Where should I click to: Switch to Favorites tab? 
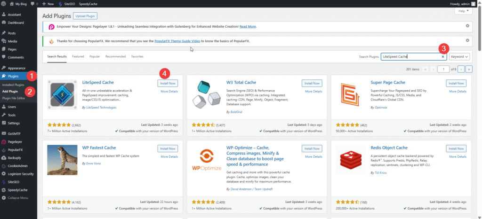(x=137, y=56)
